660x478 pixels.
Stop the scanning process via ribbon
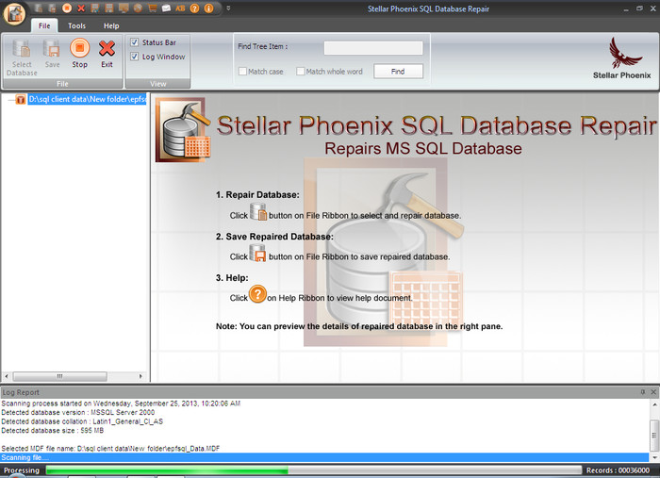[x=79, y=54]
